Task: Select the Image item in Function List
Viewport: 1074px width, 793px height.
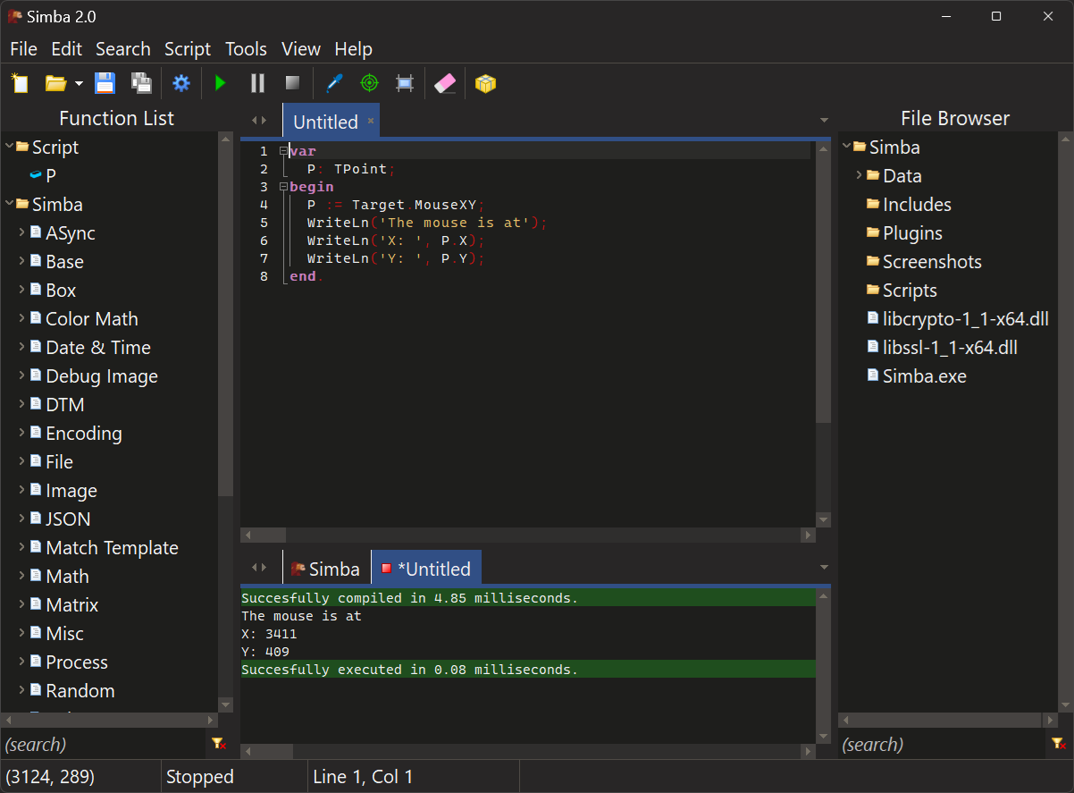Action: 71,490
